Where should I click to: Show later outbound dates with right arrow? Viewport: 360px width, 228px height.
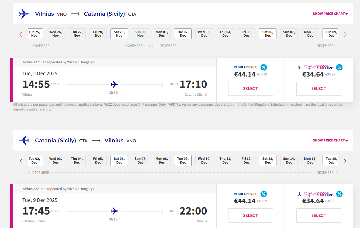click(x=345, y=34)
